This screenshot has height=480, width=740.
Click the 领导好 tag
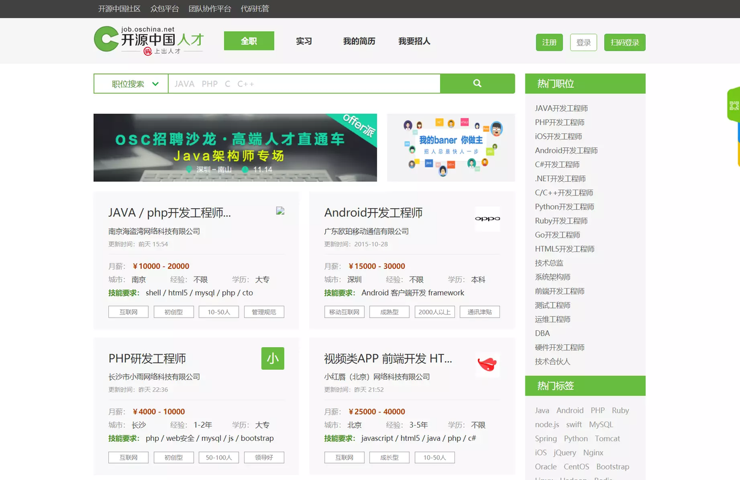[x=264, y=457]
